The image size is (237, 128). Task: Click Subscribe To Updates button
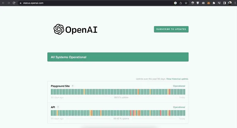point(171,29)
